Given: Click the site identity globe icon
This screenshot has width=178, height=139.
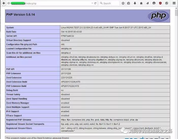Looking at the screenshot, I should click(x=9, y=3).
